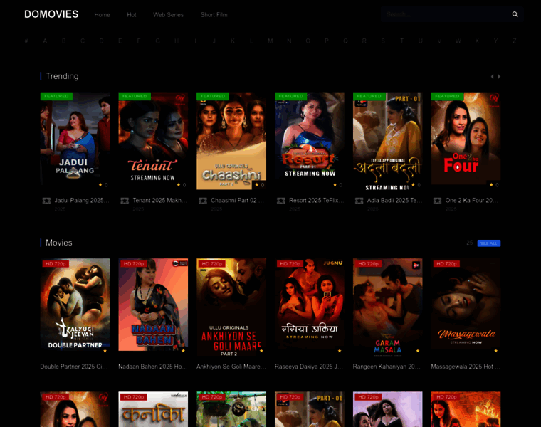Filter titles by letter A

[45, 41]
